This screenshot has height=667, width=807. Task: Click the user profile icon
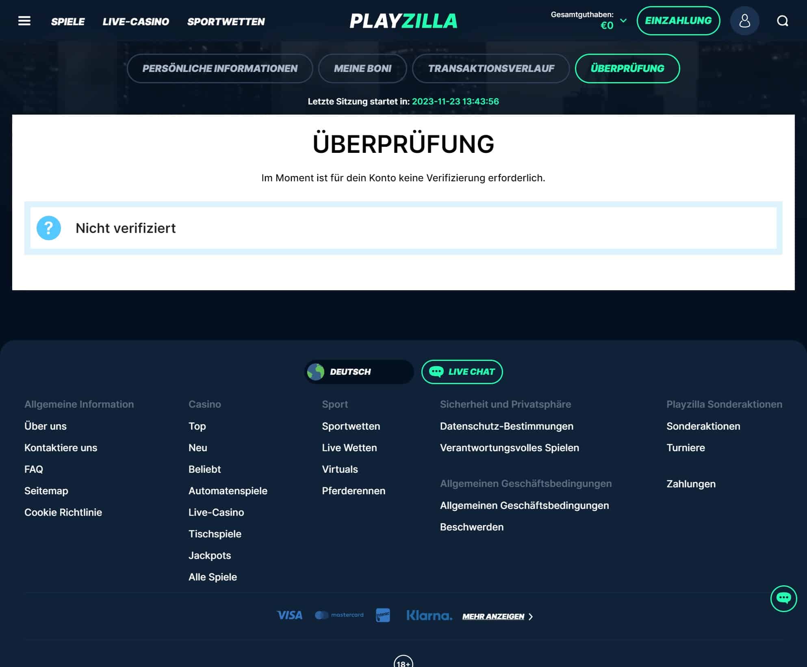pyautogui.click(x=745, y=20)
